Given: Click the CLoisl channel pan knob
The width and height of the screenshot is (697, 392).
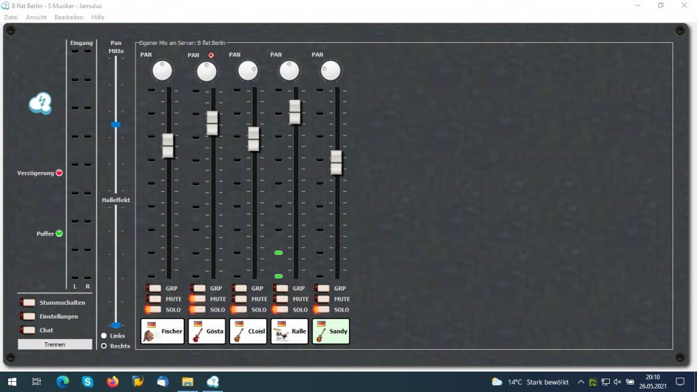Looking at the screenshot, I should coord(248,70).
